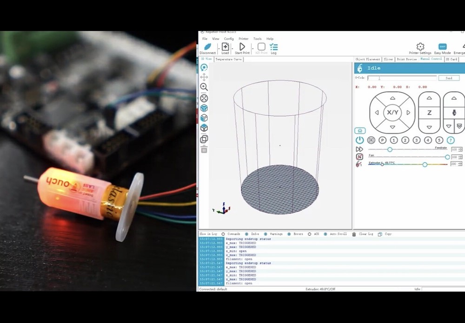Image resolution: width=465 pixels, height=323 pixels.
Task: Click the printer power icon
Action: click(x=359, y=140)
